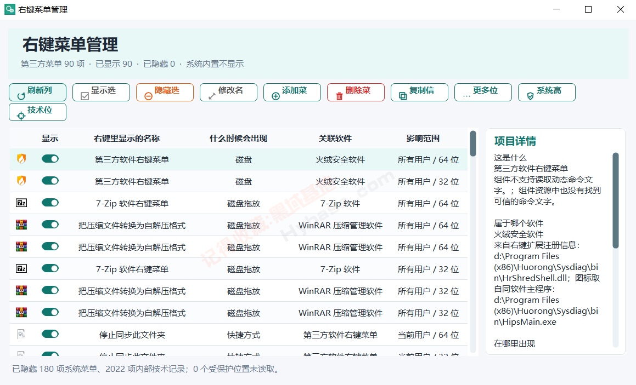Viewport: 636px width, 385px height.
Task: Click the file icon beside 停止同步此文件夹 64 位
Action: coord(21,334)
